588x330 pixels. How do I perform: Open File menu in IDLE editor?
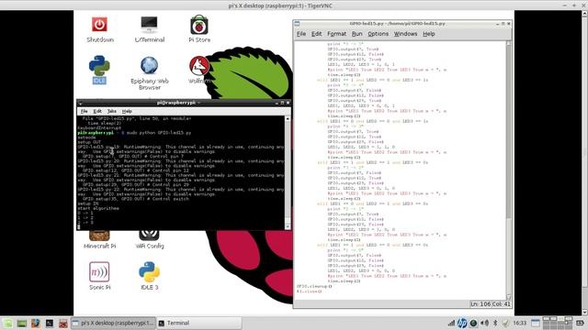pyautogui.click(x=301, y=34)
